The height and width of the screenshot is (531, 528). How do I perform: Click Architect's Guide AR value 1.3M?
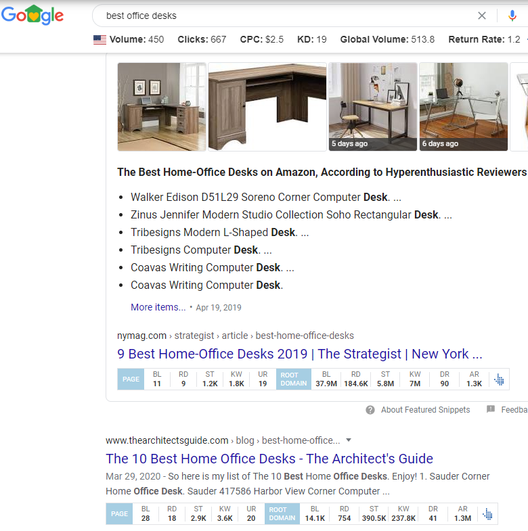pyautogui.click(x=462, y=518)
